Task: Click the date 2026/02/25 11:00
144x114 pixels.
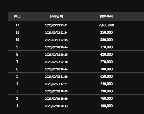Action: point(56,76)
